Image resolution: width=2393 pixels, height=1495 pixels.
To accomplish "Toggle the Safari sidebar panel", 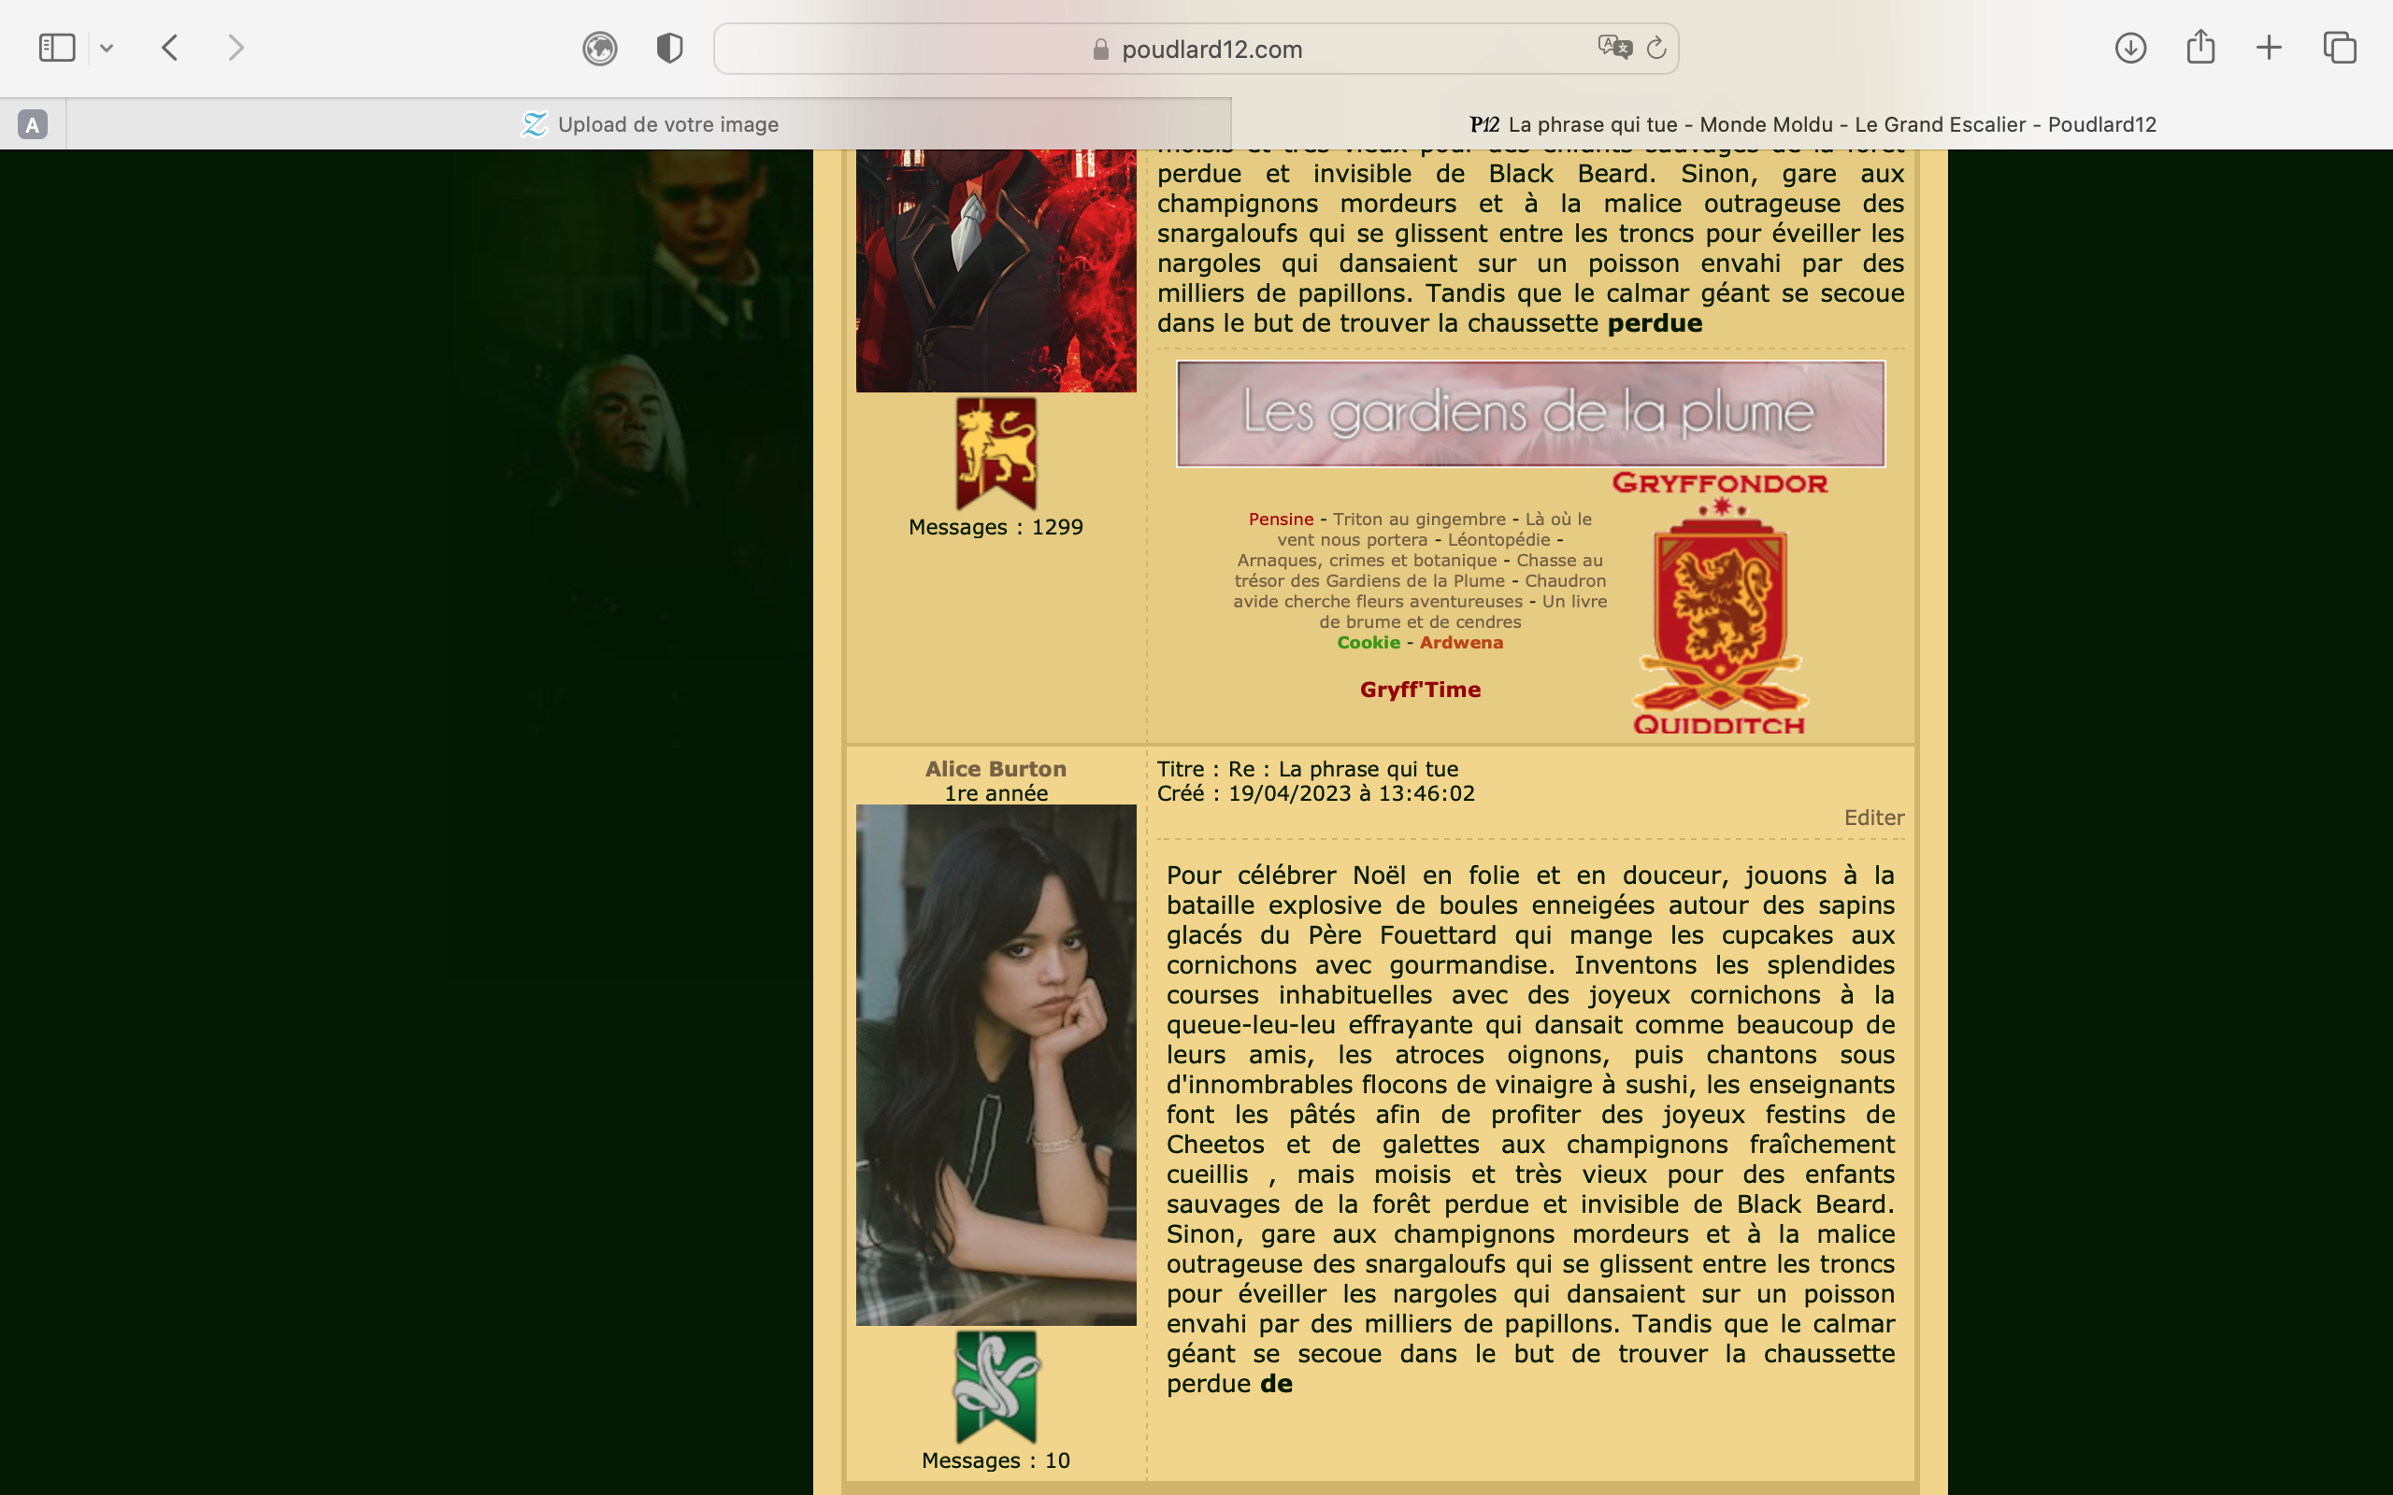I will tap(56, 48).
